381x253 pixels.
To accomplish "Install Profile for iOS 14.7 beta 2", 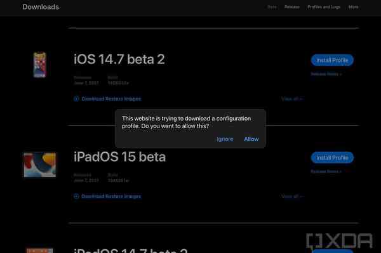I will tap(332, 60).
